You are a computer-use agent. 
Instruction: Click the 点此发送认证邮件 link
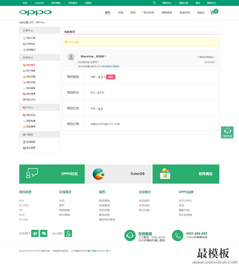tap(110, 66)
